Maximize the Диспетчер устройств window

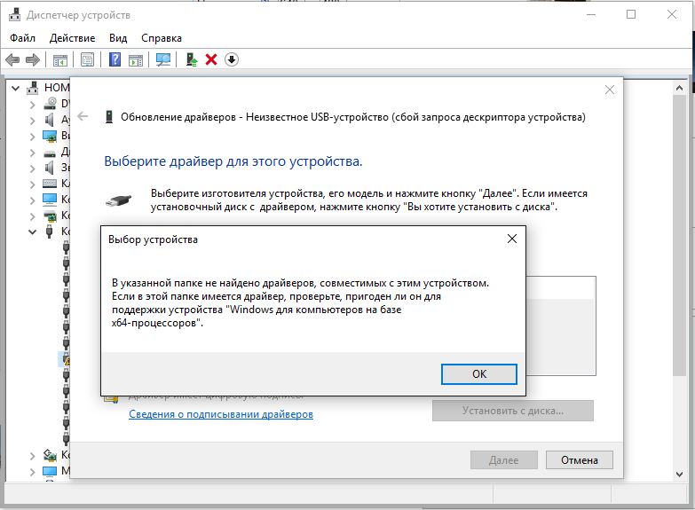click(631, 14)
